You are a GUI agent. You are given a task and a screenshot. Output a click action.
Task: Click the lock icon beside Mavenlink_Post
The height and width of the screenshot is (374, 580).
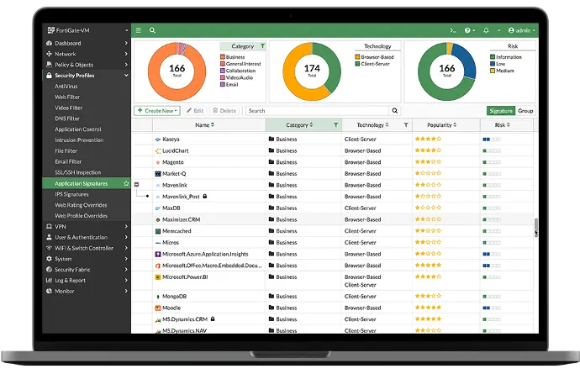pos(204,197)
